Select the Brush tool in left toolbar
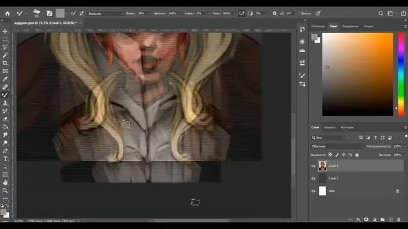 point(5,95)
